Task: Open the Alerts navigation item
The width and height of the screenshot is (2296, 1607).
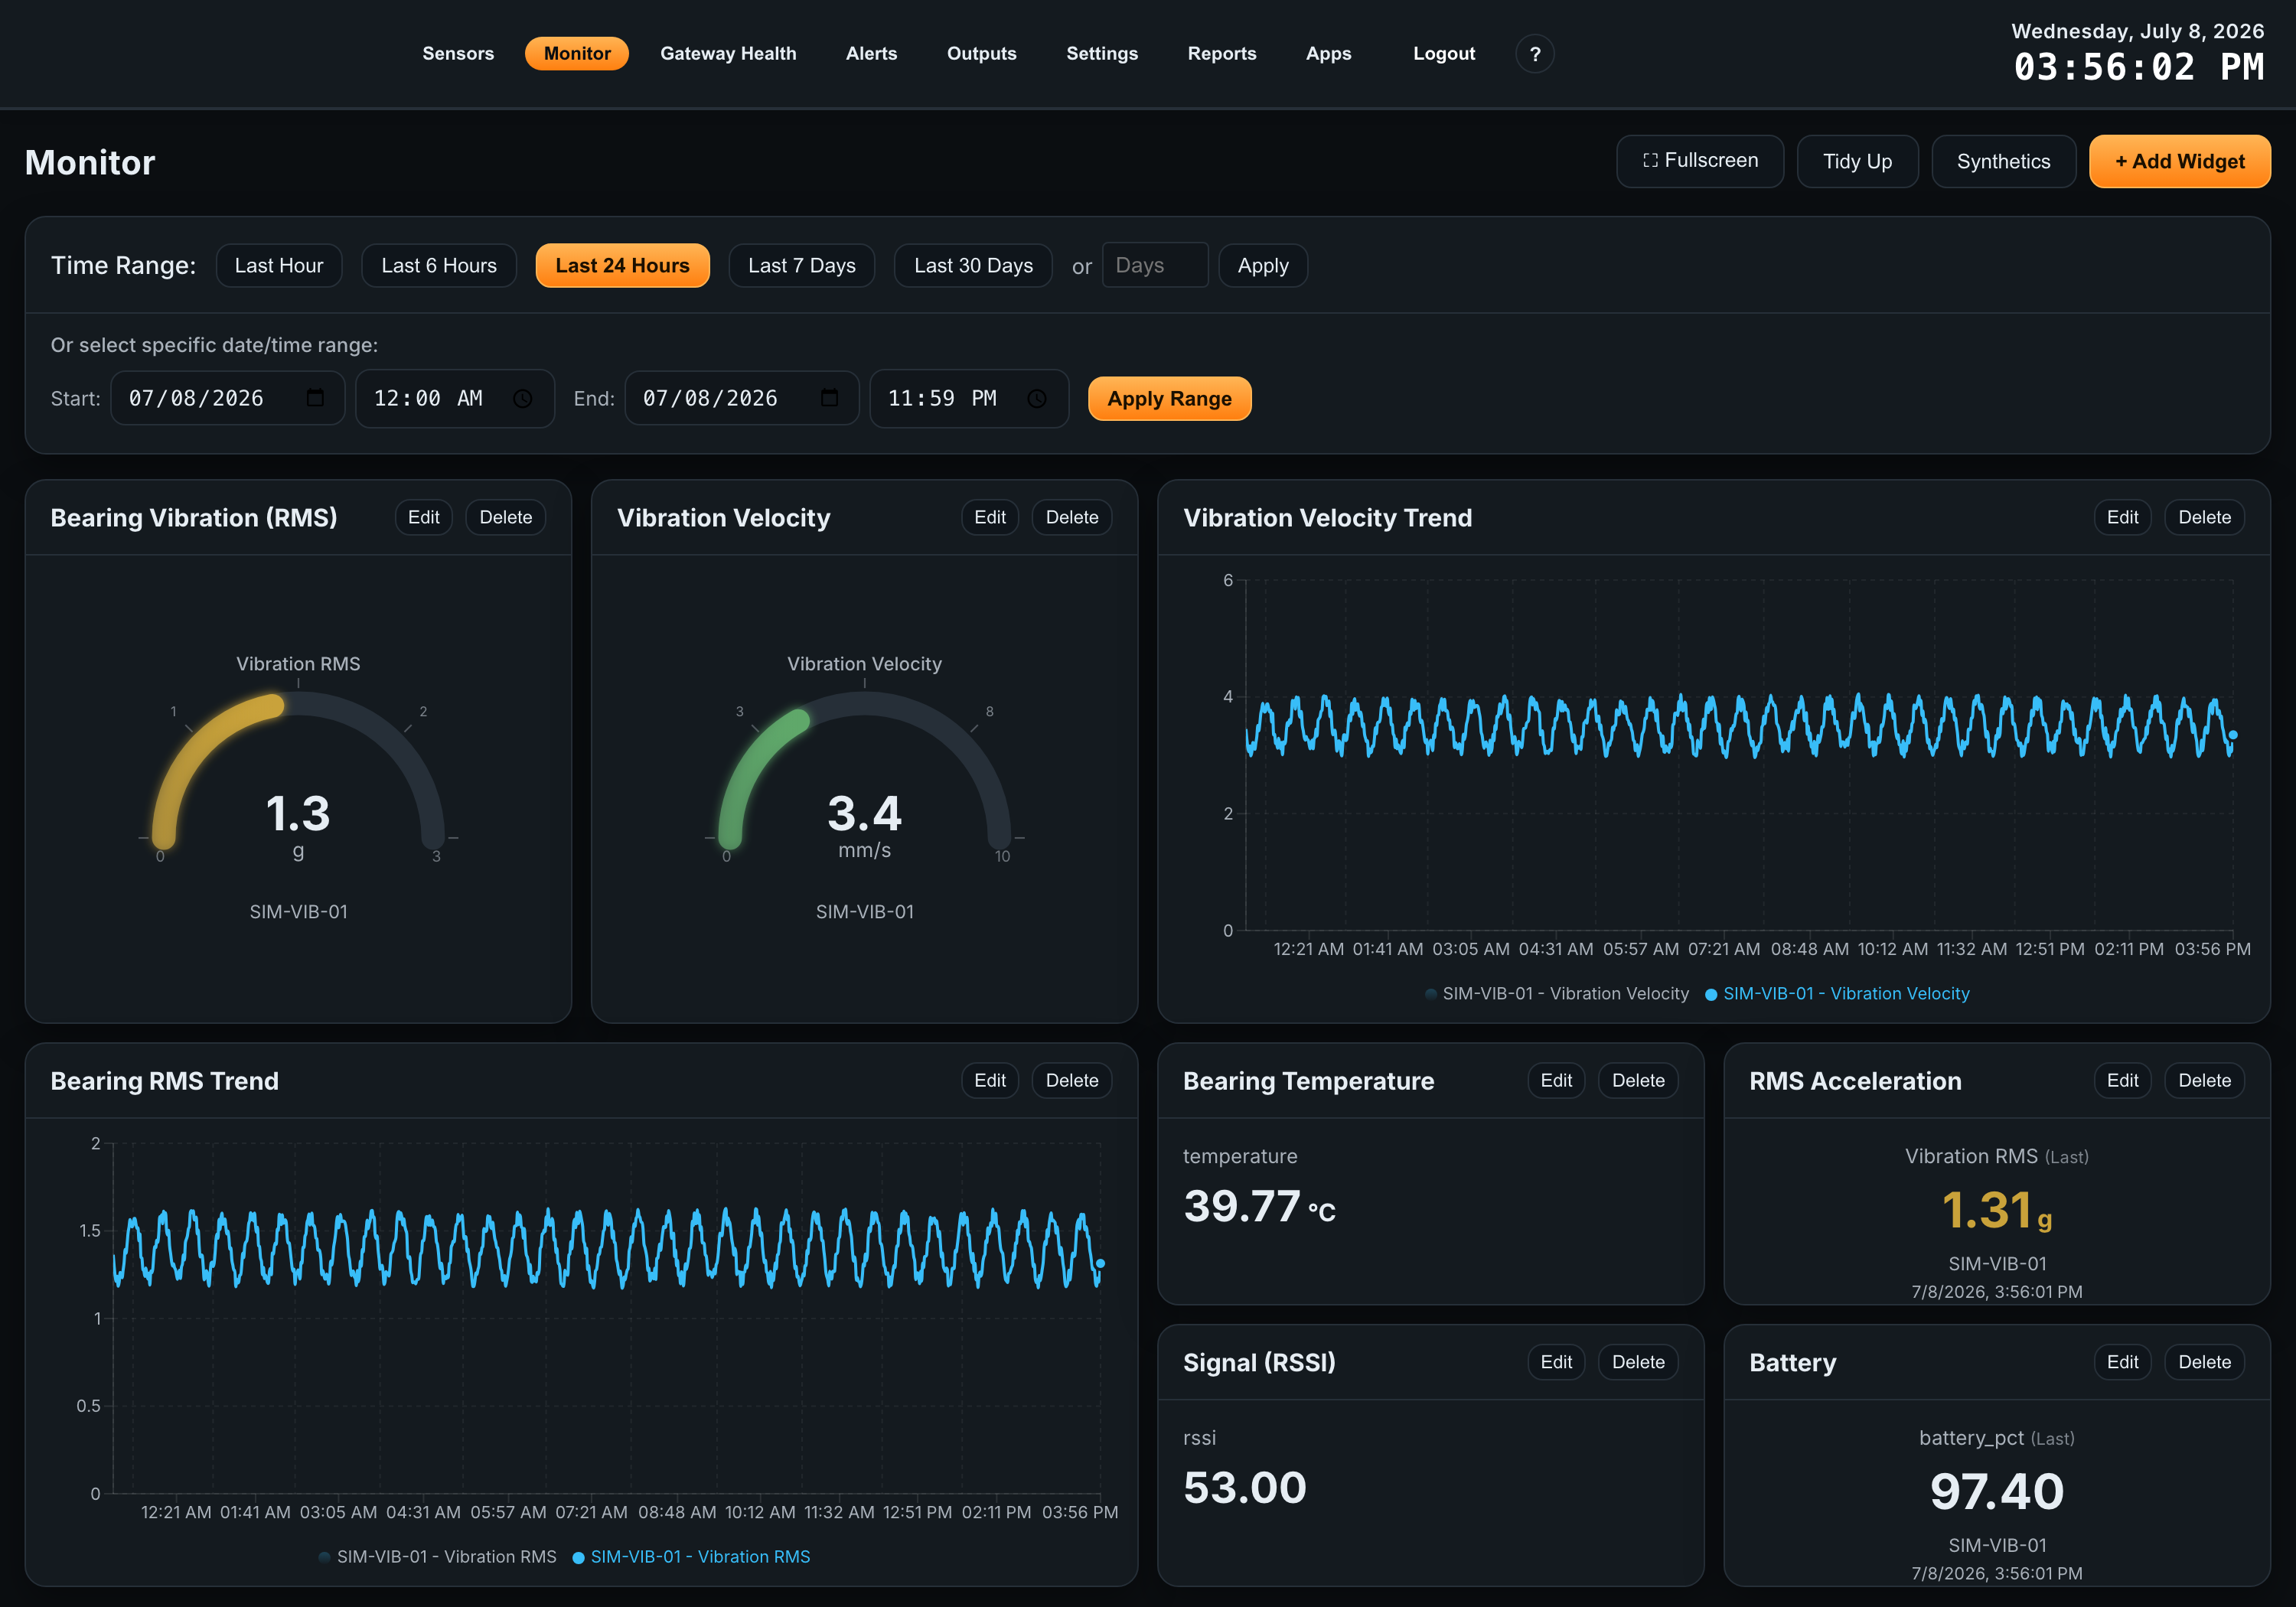Action: tap(871, 54)
